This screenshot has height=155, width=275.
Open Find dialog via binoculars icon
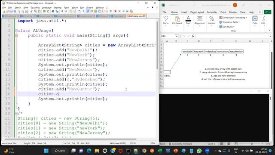point(53,11)
